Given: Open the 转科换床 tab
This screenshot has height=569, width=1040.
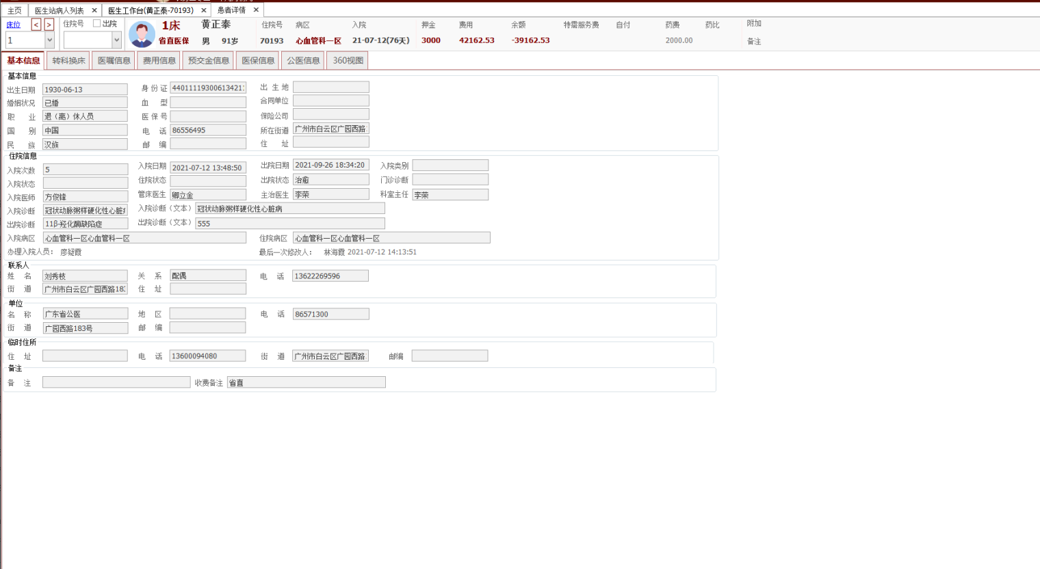Looking at the screenshot, I should click(69, 60).
